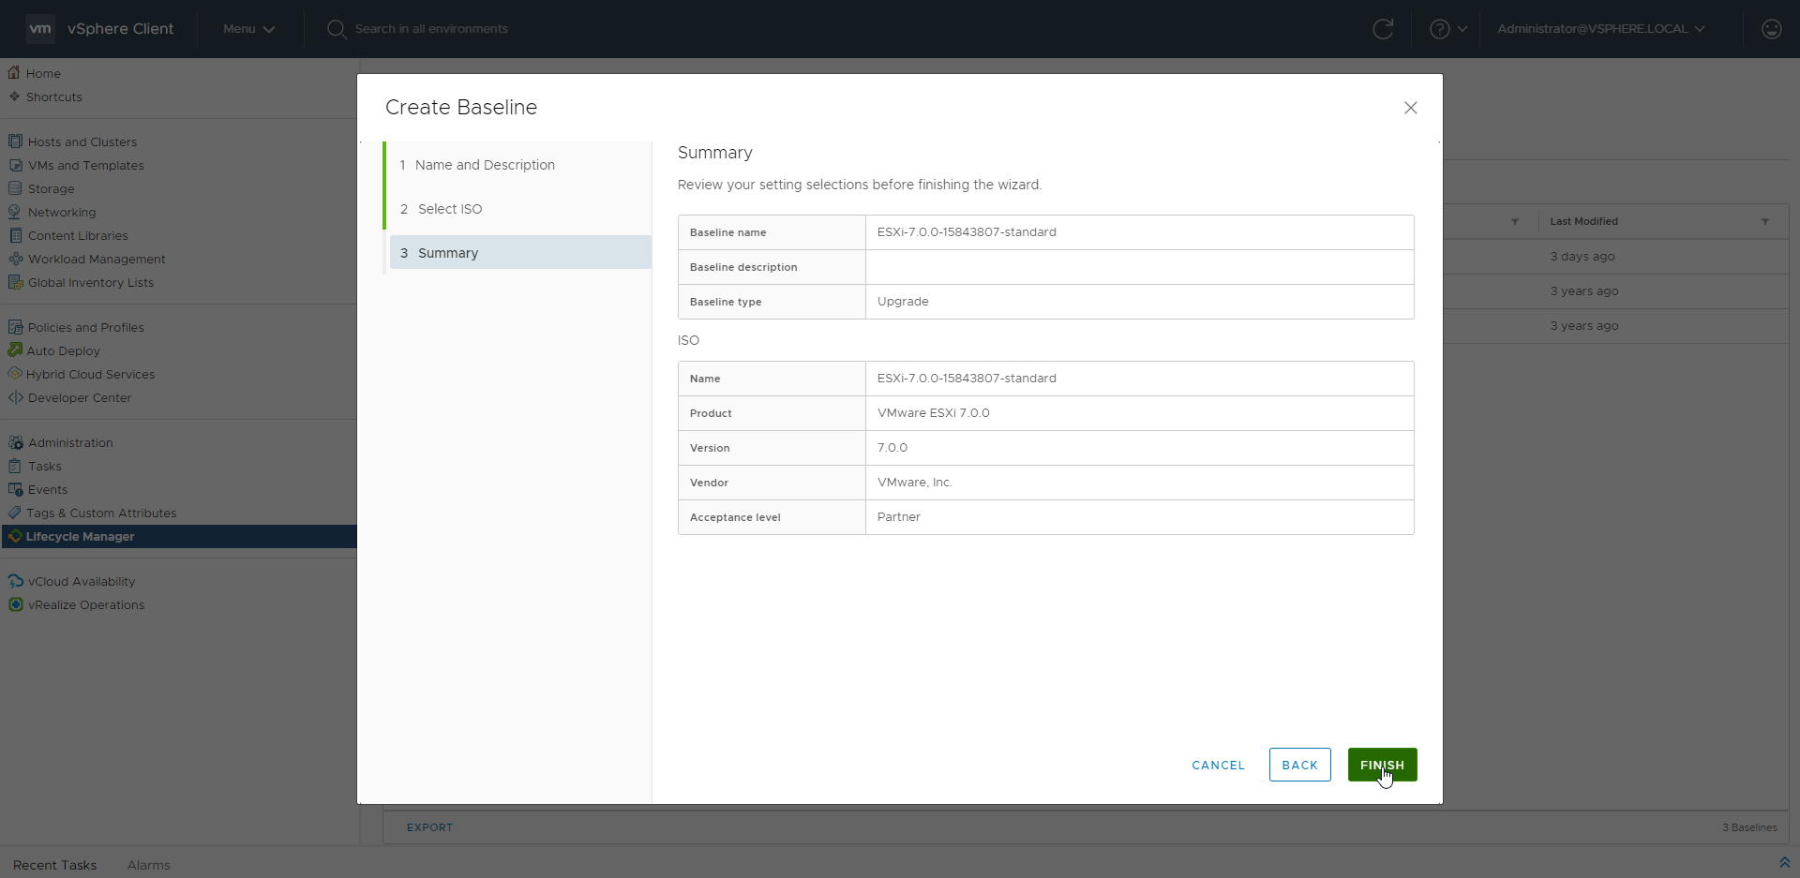1800x878 pixels.
Task: Open the Menu dropdown
Action: 248,29
